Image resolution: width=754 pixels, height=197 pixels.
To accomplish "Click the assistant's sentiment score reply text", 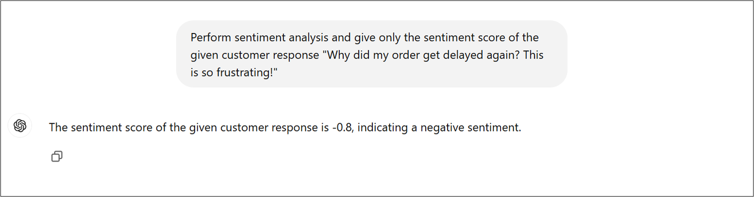I will coord(285,128).
